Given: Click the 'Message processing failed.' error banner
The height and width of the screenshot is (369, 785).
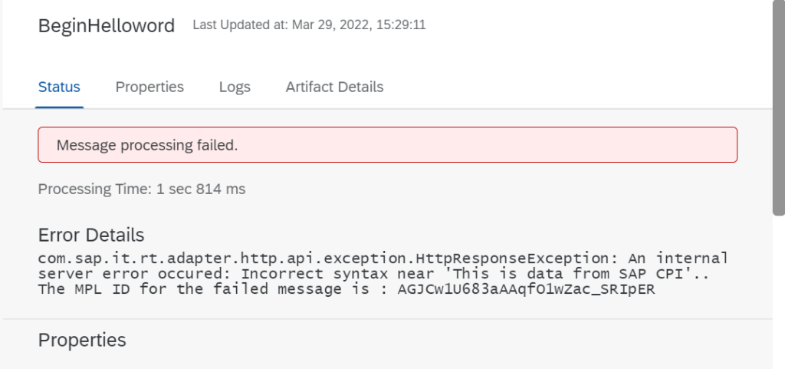Looking at the screenshot, I should pyautogui.click(x=387, y=145).
